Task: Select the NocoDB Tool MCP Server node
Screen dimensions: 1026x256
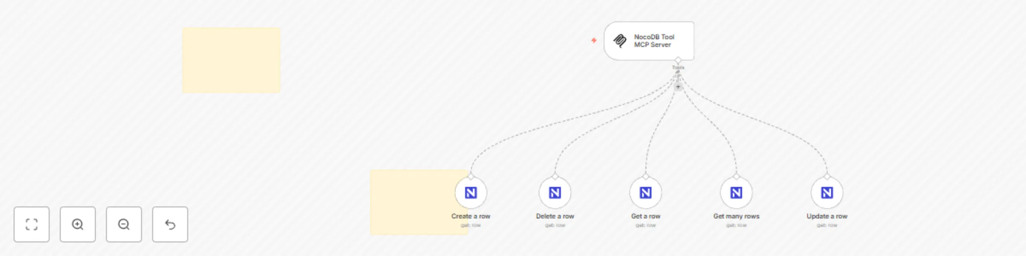Action: click(649, 41)
